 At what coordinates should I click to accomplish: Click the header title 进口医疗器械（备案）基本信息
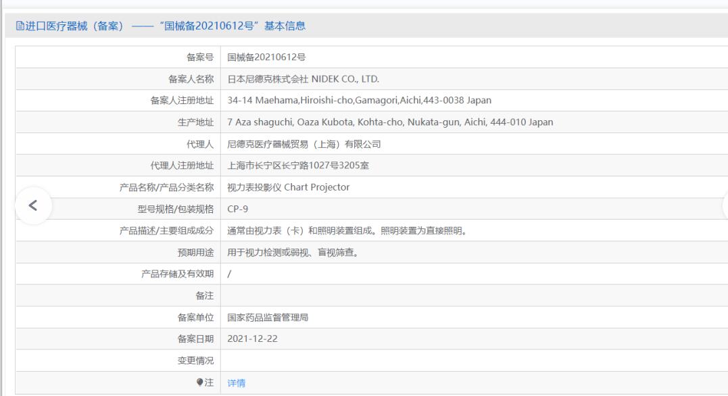[x=166, y=26]
